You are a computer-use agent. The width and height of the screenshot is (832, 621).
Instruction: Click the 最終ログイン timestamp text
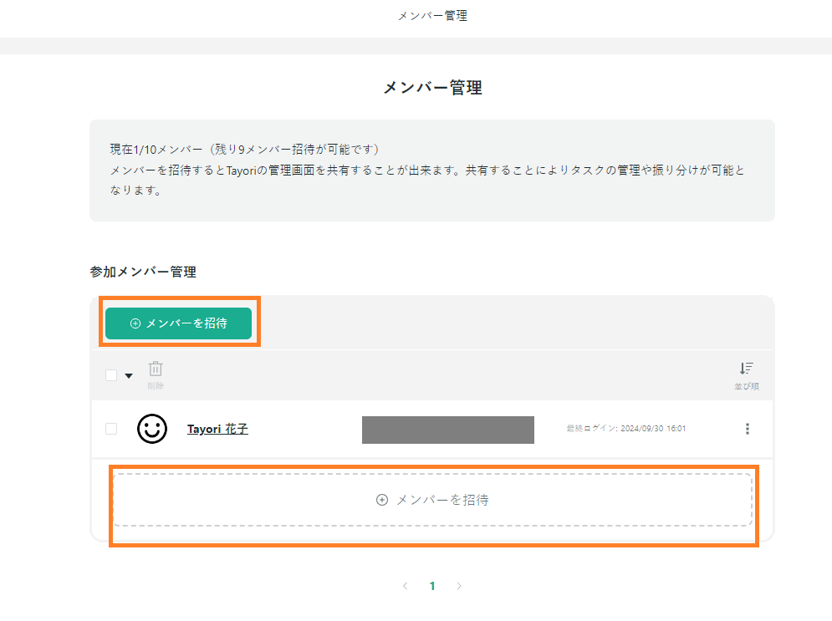625,429
